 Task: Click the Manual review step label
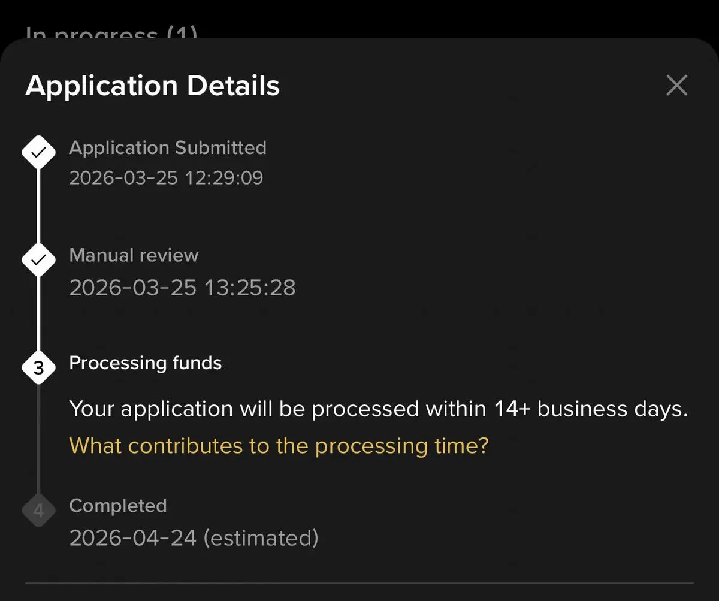pos(134,255)
